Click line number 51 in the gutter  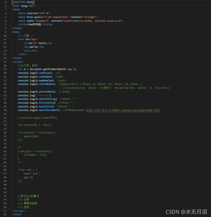coord(5,189)
